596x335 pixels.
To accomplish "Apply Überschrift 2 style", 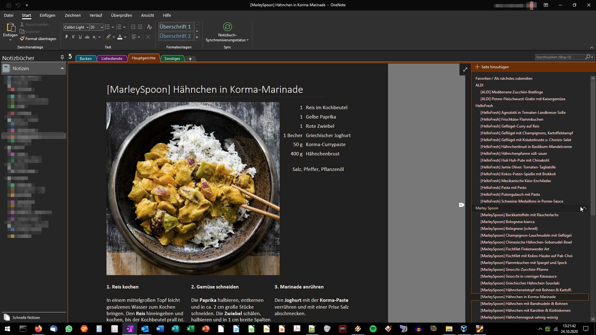I will (x=175, y=36).
